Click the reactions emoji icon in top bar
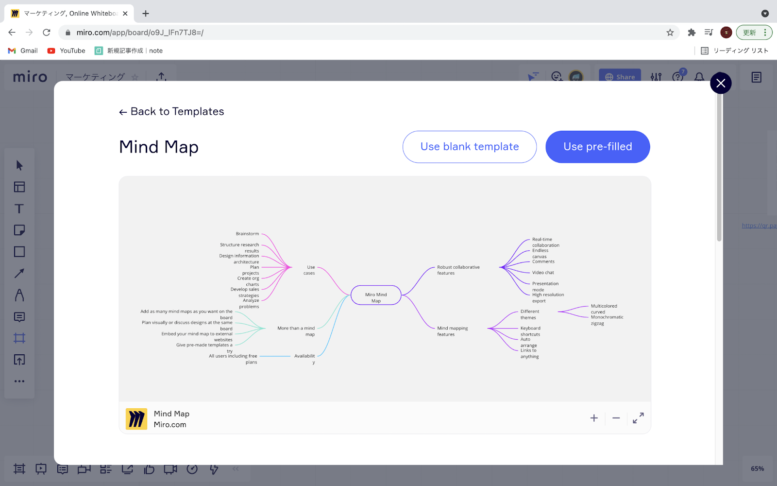Image resolution: width=777 pixels, height=486 pixels. tap(557, 77)
